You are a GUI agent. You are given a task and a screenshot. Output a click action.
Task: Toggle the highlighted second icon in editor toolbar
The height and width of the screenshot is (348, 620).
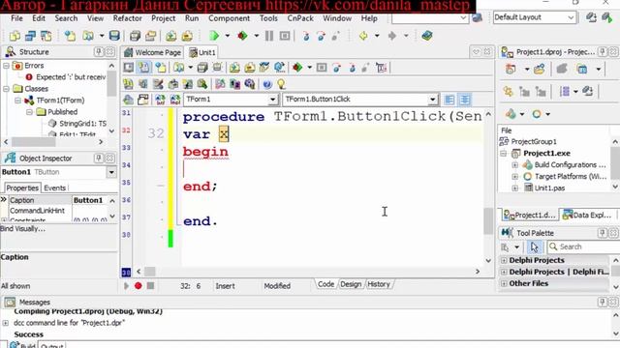pyautogui.click(x=144, y=68)
